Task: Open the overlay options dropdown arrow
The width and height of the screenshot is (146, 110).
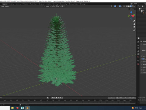Action: (121, 6)
